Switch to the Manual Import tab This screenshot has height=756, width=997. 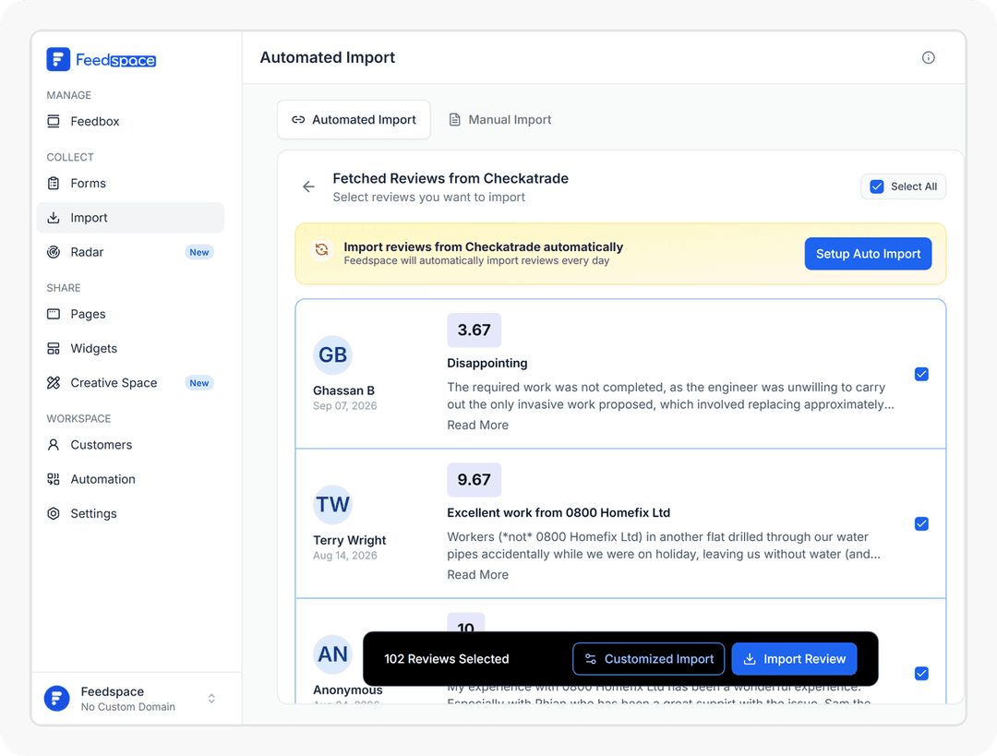(x=500, y=119)
